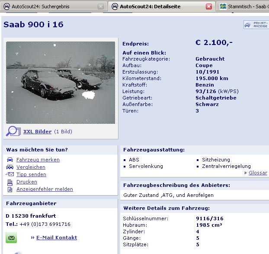Click the Tipp senden link
Viewport: 269px width, 254px height.
click(x=31, y=174)
